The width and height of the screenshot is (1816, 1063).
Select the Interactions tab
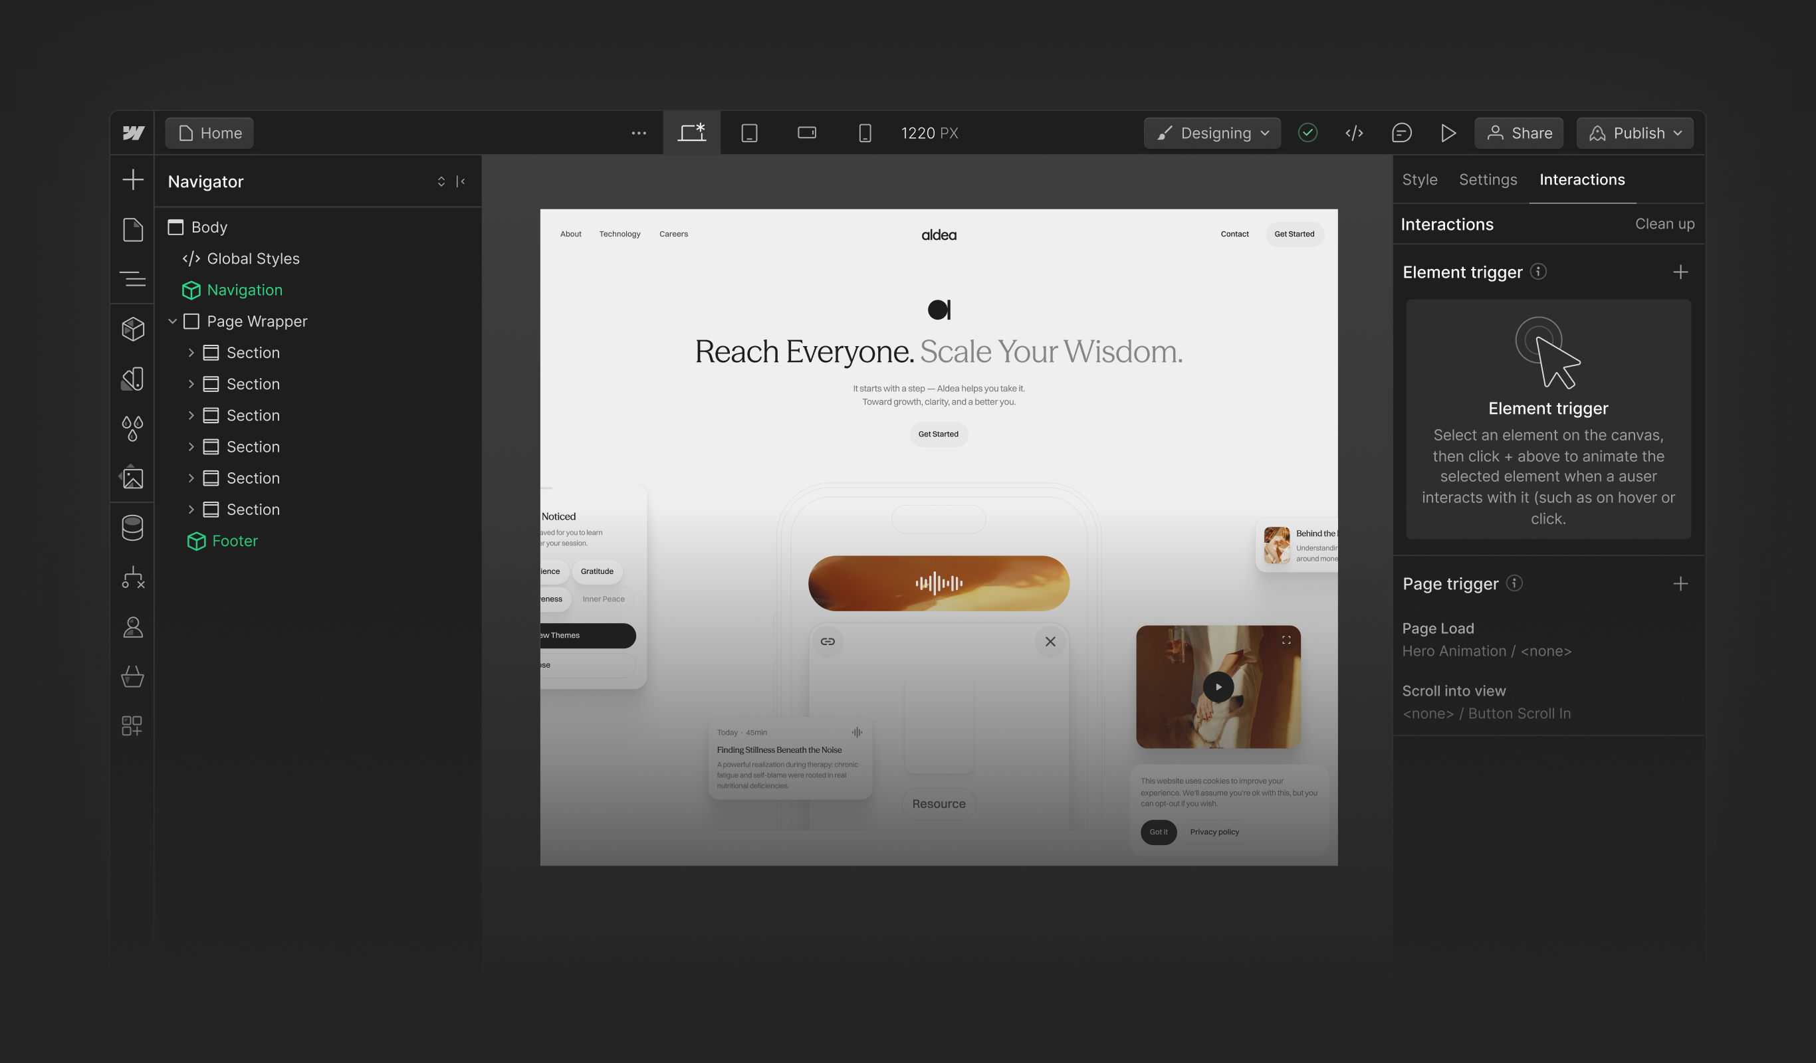coord(1582,180)
